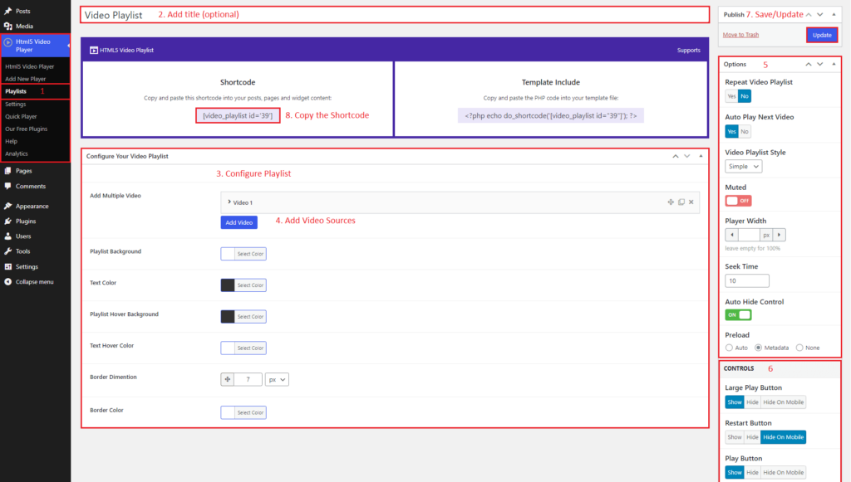Click the move handle icon on Video 1
851x482 pixels.
(x=670, y=202)
